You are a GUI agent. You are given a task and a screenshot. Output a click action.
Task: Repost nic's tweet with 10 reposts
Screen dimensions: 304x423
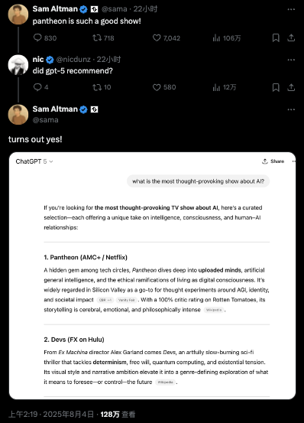pos(102,87)
